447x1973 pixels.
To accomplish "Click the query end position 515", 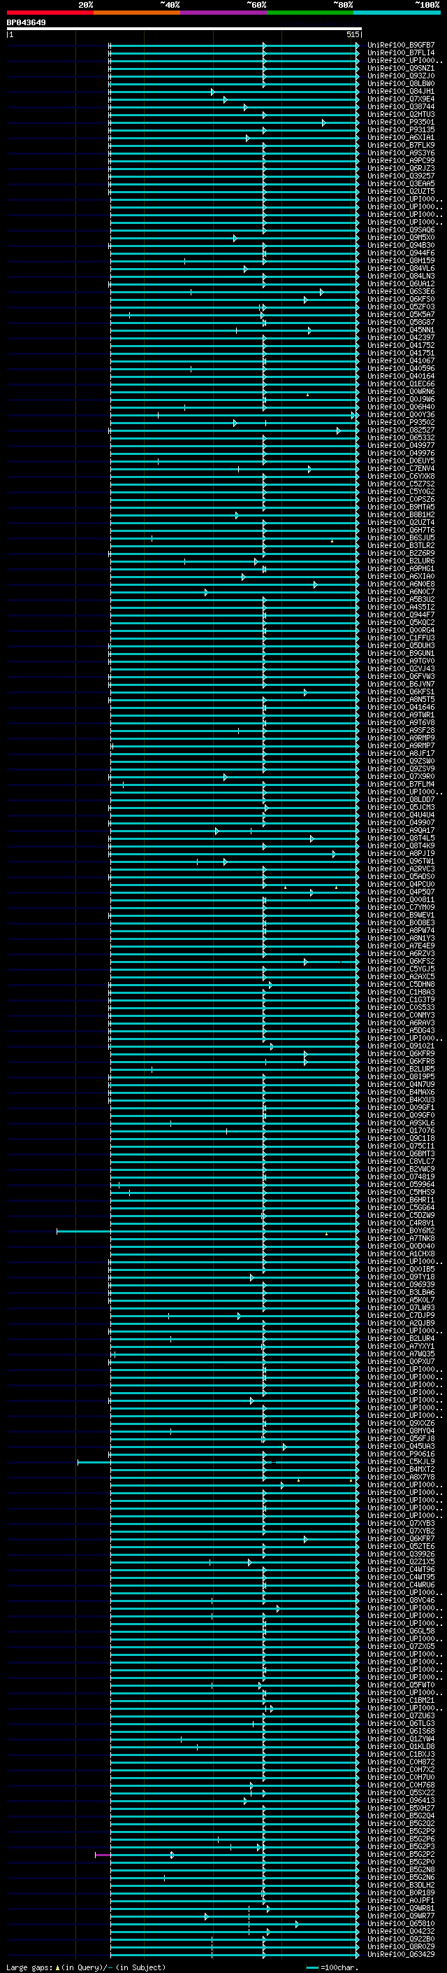I will (x=352, y=34).
